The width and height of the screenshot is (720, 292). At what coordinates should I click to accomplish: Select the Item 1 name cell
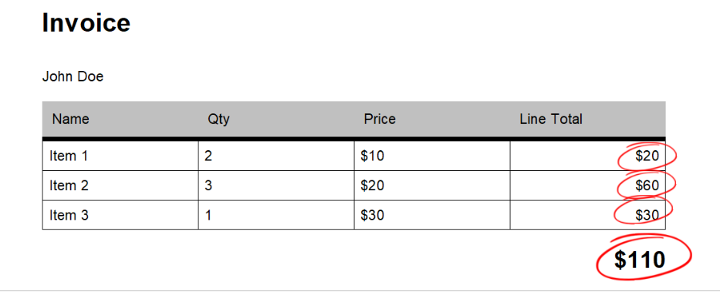point(120,156)
